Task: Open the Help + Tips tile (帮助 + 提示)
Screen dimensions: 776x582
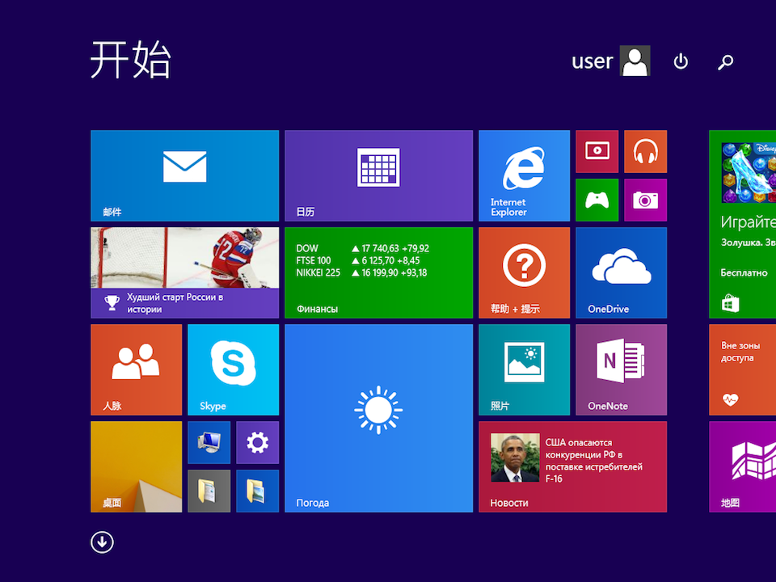Action: pos(524,272)
